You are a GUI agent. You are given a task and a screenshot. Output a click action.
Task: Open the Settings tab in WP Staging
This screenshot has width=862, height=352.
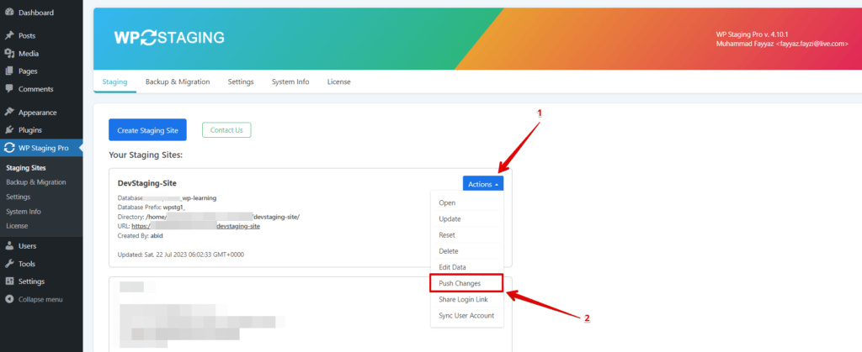(x=241, y=81)
